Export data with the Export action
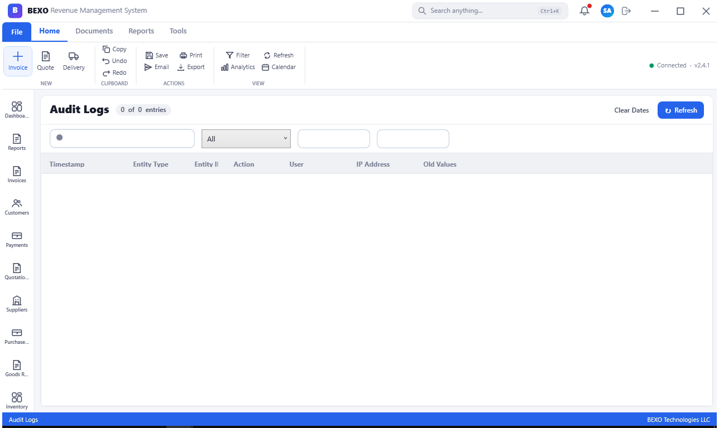719x428 pixels. click(x=191, y=67)
